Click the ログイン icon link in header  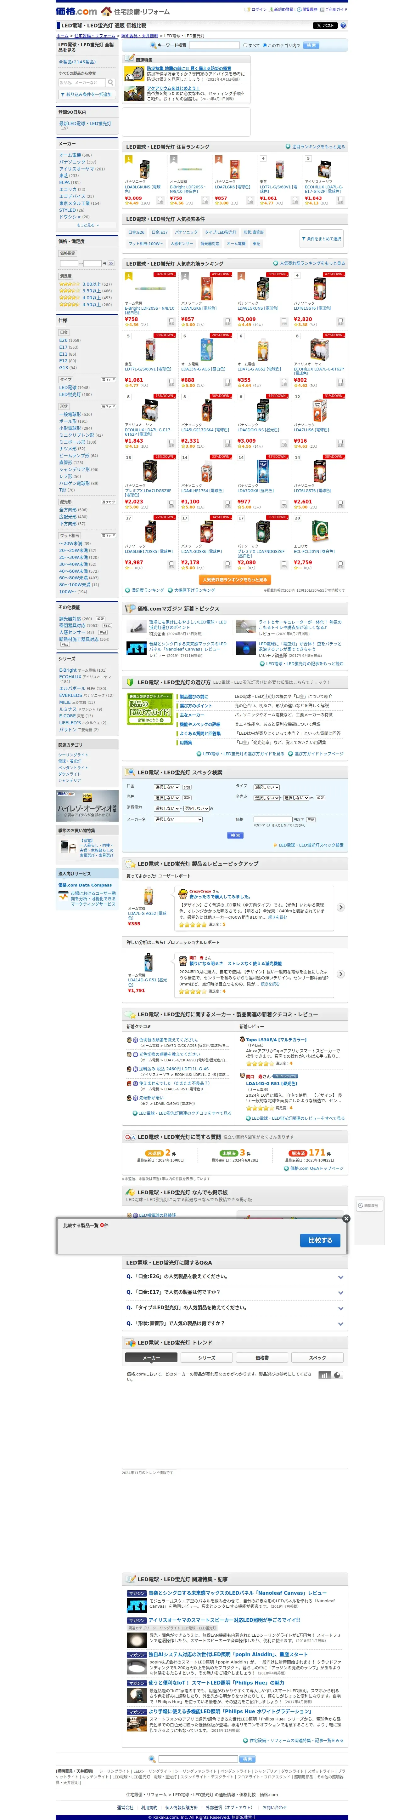tap(257, 10)
